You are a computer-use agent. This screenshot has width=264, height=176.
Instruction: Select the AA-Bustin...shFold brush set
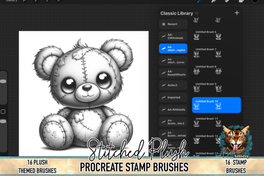173,134
